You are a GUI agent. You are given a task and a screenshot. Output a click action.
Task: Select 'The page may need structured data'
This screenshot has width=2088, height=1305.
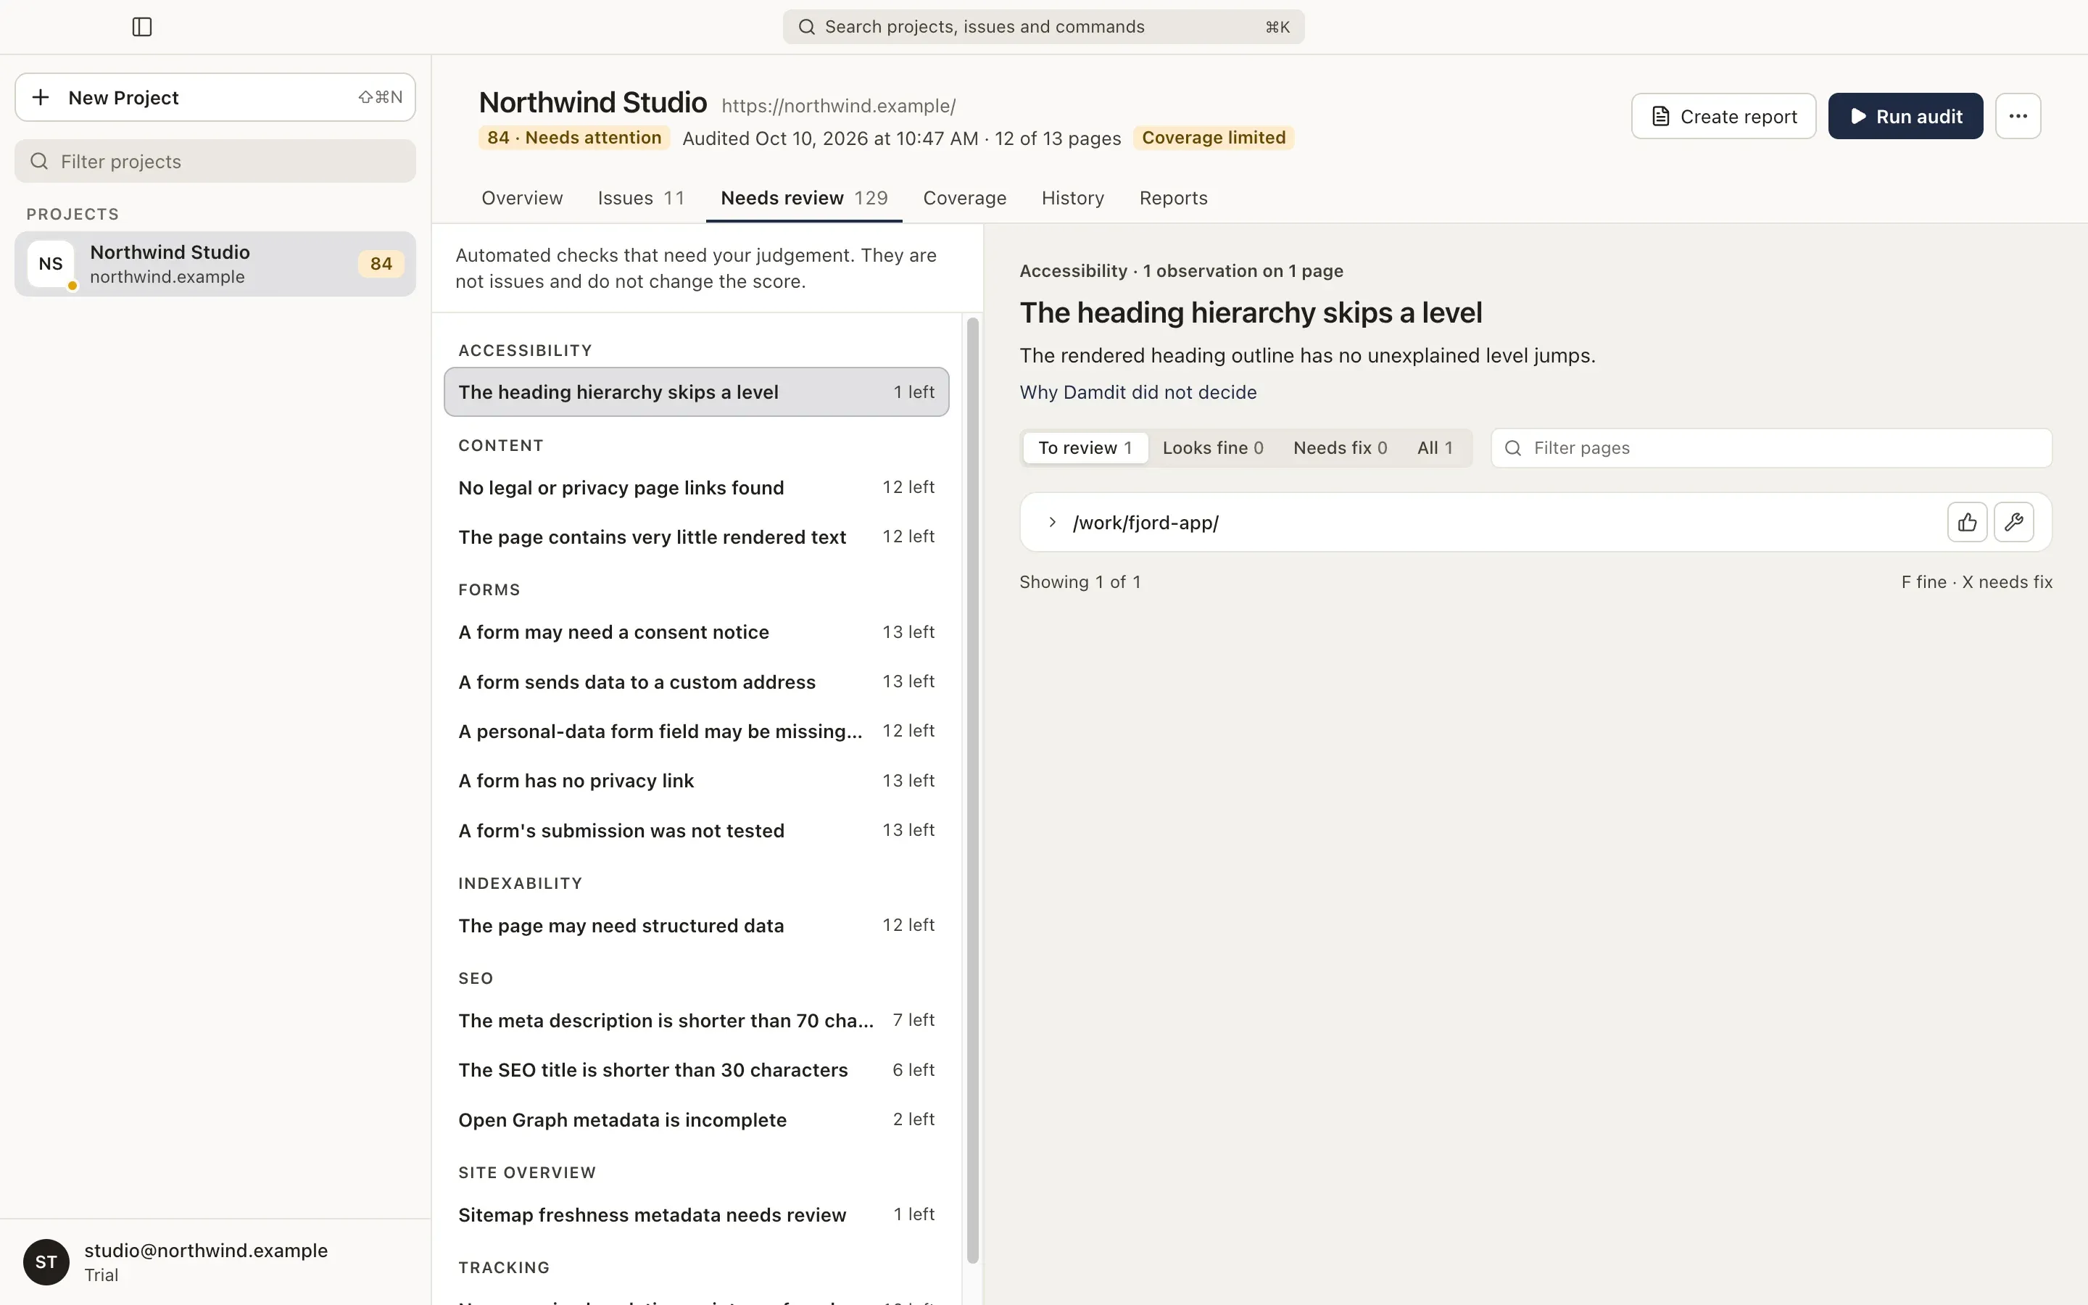pyautogui.click(x=696, y=925)
